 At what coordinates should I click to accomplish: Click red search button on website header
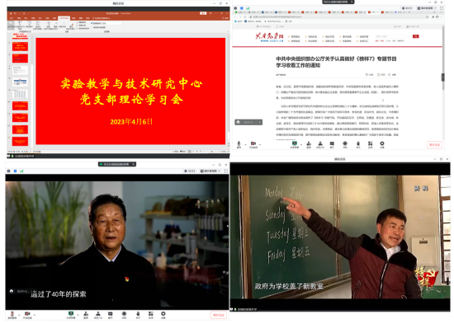416,36
